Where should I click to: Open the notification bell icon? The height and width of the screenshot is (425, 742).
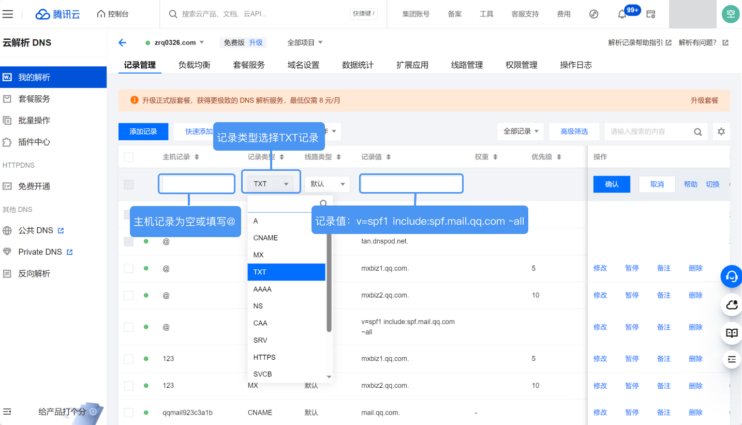[x=622, y=14]
